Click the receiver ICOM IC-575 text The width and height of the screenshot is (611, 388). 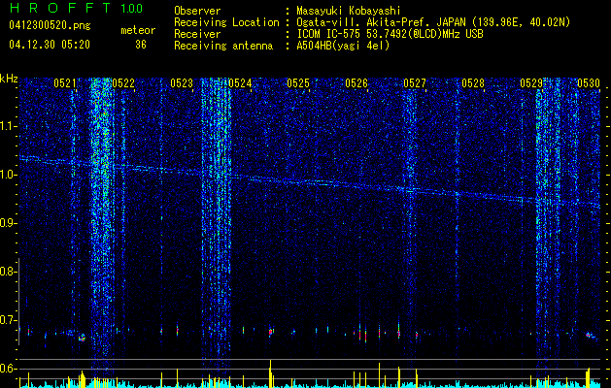pyautogui.click(x=390, y=34)
